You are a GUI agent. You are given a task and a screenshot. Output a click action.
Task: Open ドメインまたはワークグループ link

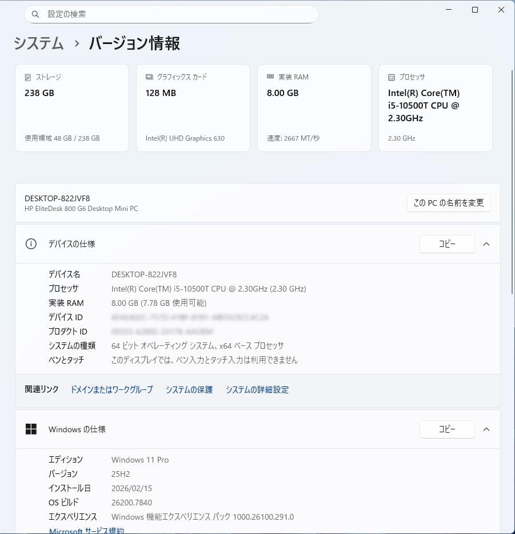tap(111, 389)
